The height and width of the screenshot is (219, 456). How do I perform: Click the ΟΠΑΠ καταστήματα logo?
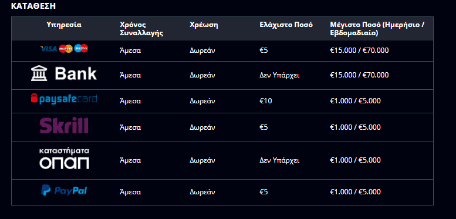pyautogui.click(x=65, y=159)
